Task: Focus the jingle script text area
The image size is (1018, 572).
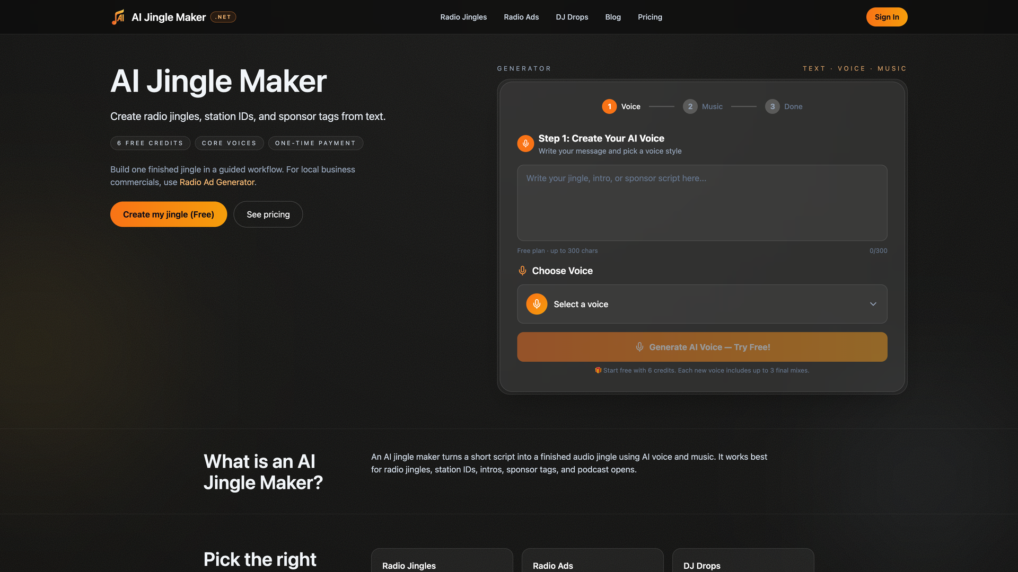Action: [701, 203]
